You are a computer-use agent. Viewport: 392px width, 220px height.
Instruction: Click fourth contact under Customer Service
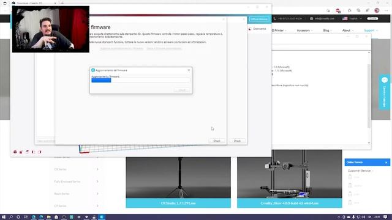click(x=354, y=202)
